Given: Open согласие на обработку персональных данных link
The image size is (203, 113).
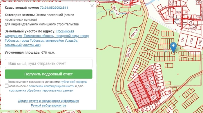Looking at the screenshot, I should click(x=41, y=90).
